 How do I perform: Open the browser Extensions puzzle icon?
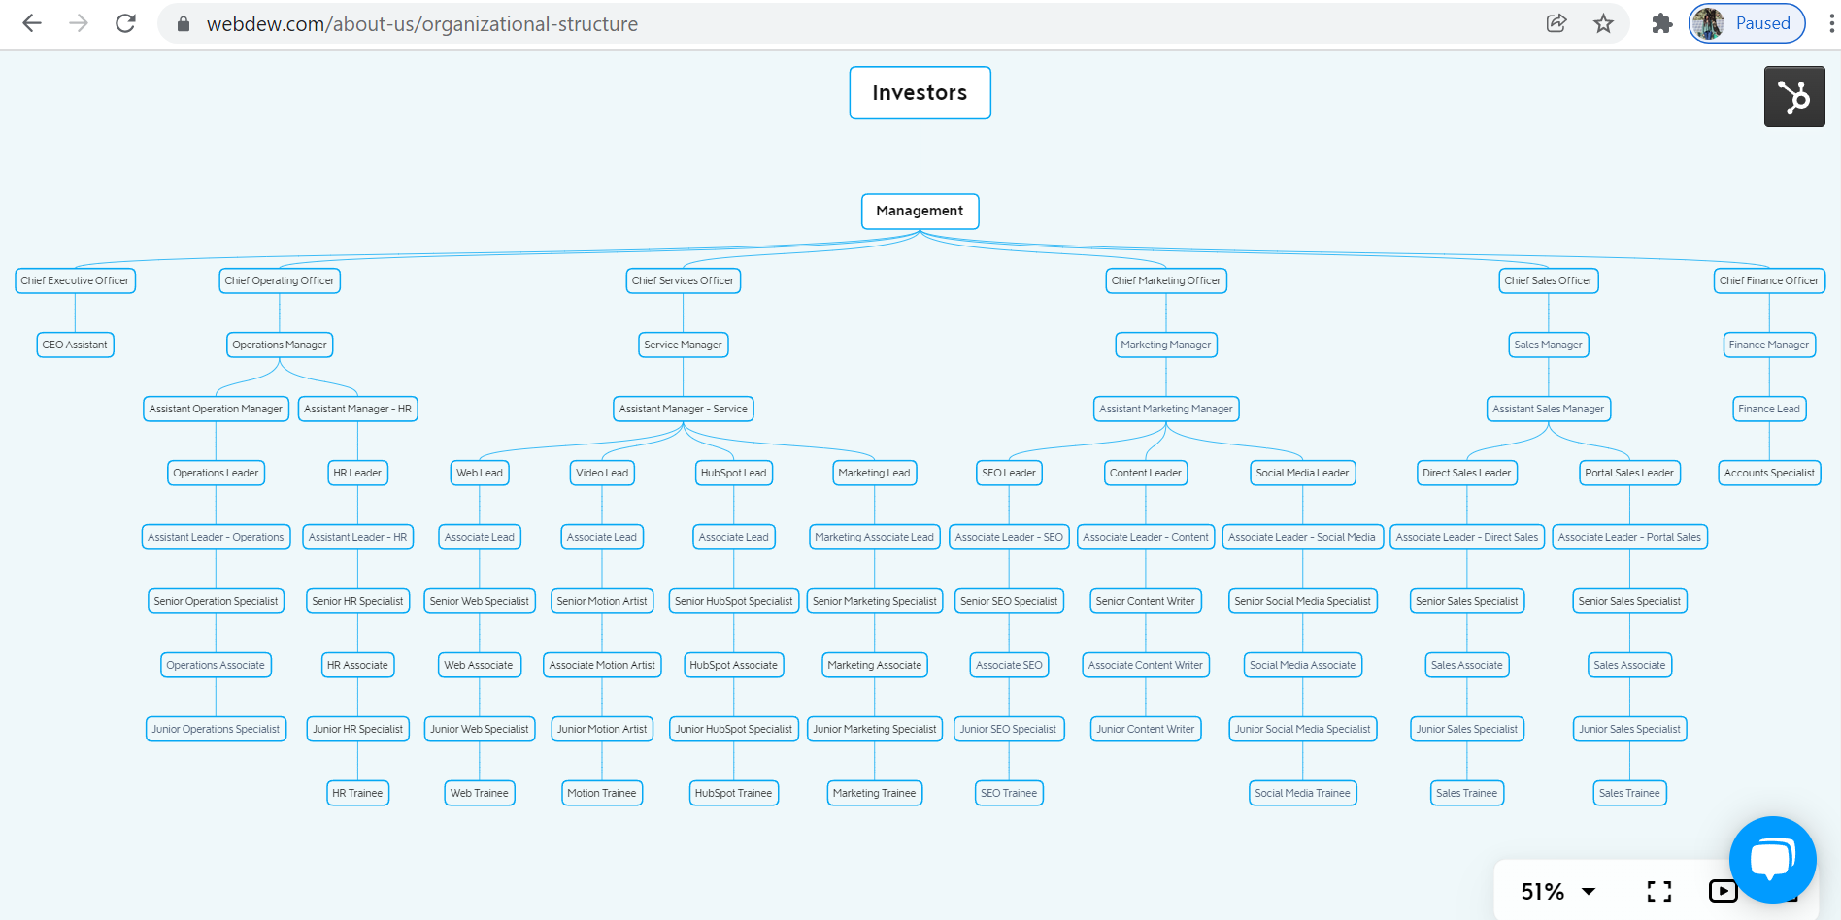click(1661, 23)
